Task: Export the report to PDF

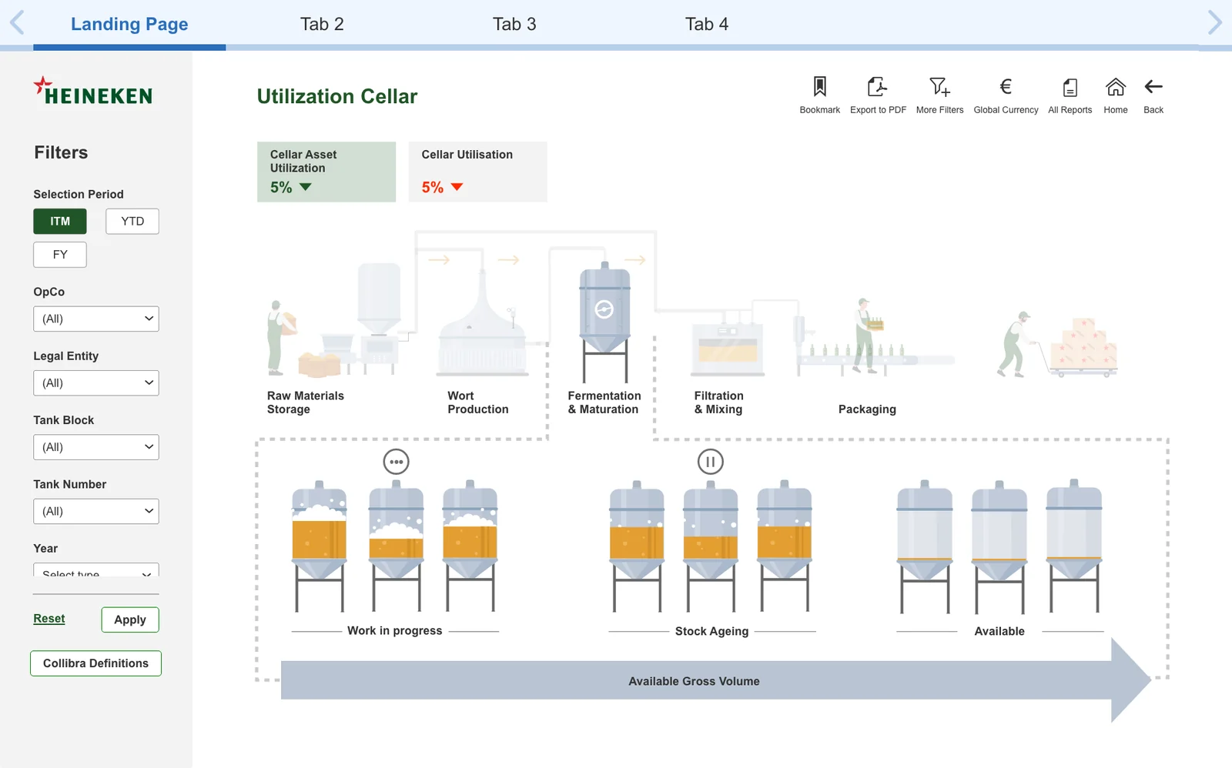Action: 877,86
